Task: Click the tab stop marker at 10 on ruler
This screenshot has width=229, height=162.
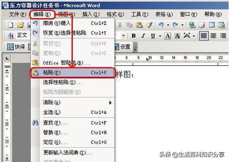Action: [x=148, y=59]
